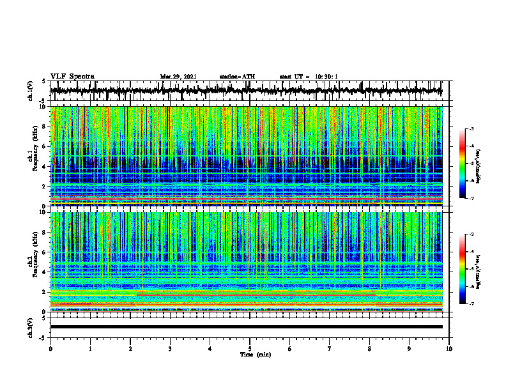Click the "ch.1(V)" waveform axis label
Screen dimensions: 506x391
[31, 91]
